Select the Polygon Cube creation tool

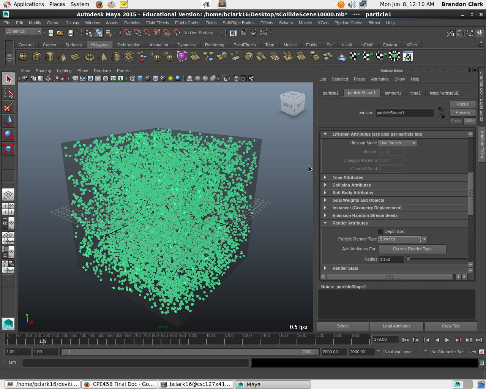point(37,56)
